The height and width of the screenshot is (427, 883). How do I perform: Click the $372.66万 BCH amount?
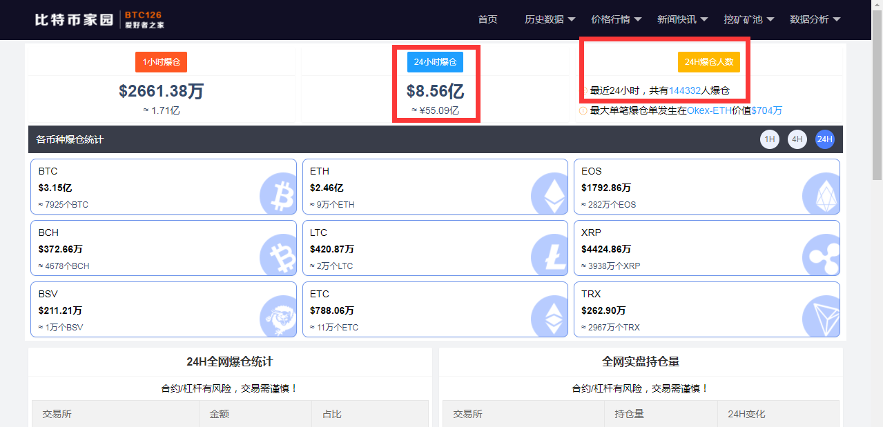tap(61, 249)
